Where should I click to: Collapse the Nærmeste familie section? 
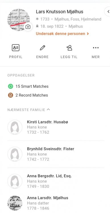pos(48,110)
